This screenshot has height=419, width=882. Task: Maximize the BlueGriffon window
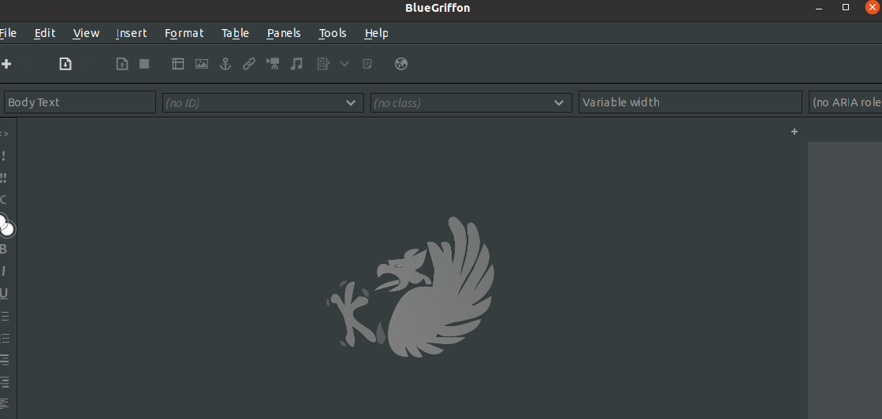(846, 7)
